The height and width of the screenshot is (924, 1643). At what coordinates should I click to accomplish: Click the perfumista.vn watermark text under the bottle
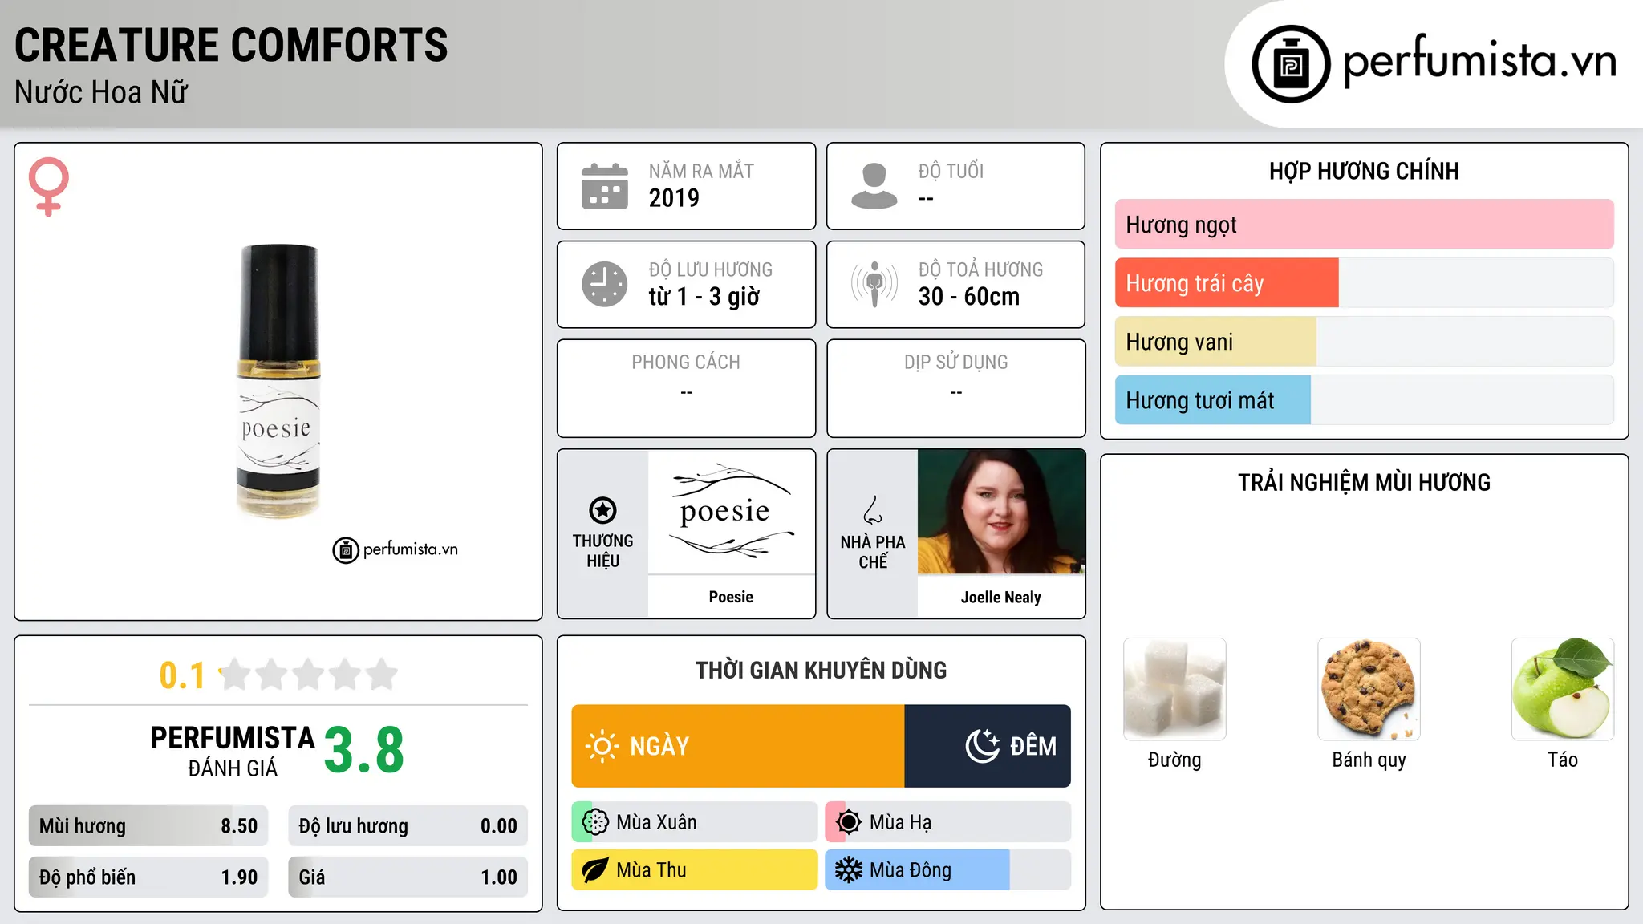tap(411, 549)
